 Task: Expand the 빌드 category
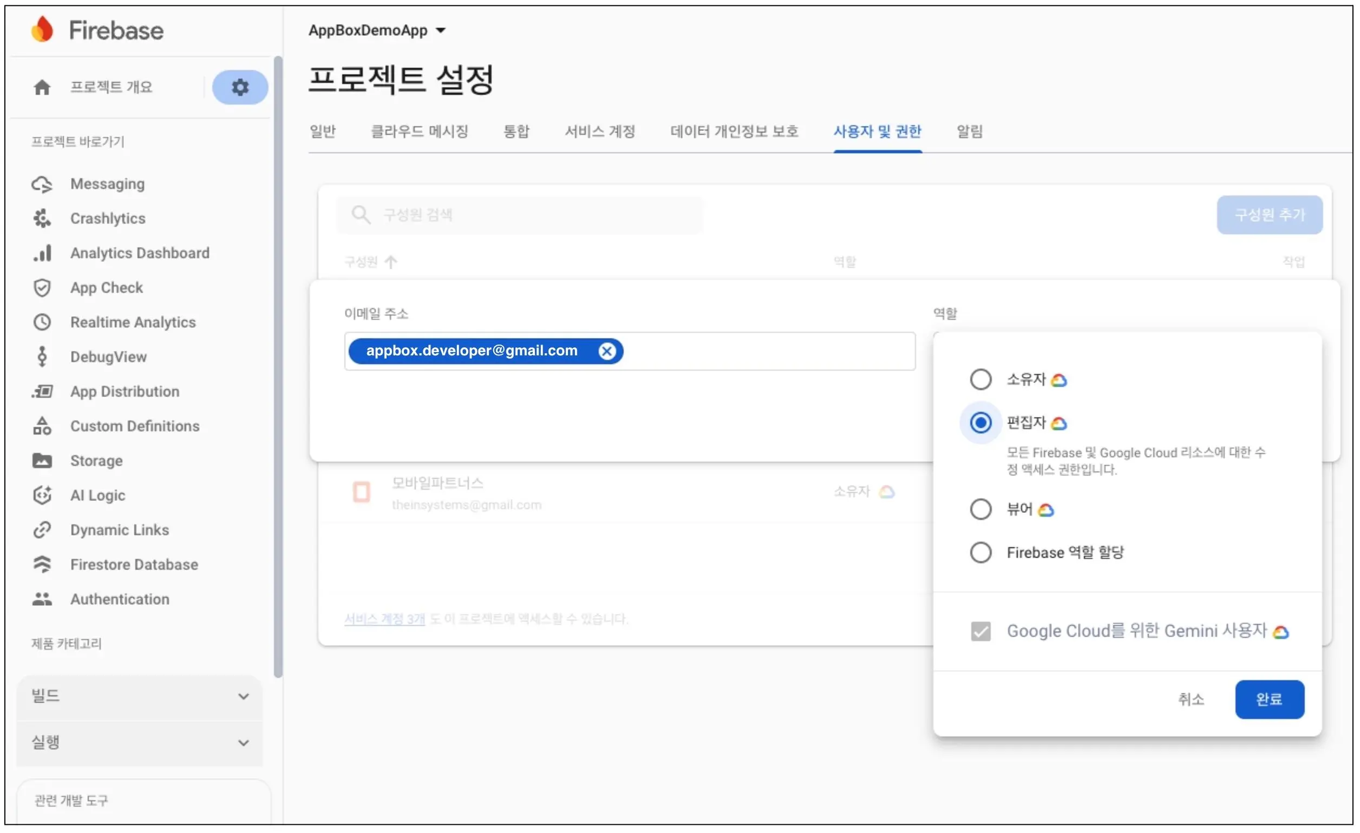click(140, 697)
